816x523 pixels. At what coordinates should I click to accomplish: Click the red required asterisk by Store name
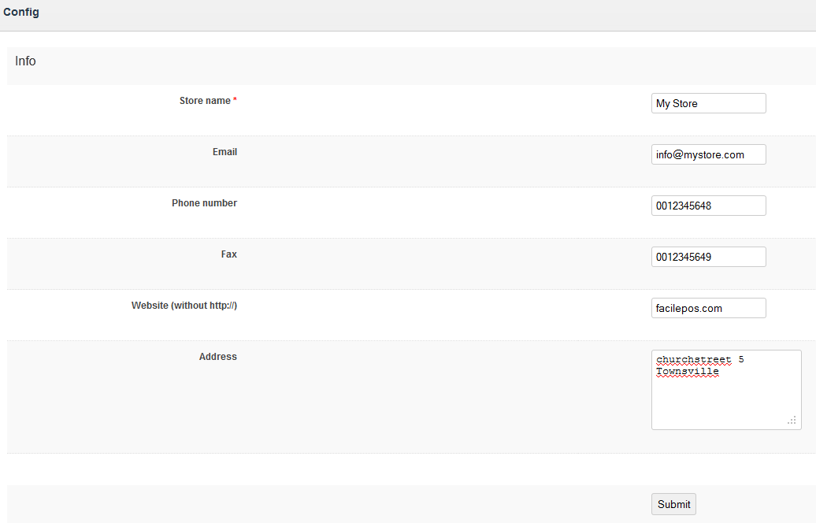[x=235, y=101]
